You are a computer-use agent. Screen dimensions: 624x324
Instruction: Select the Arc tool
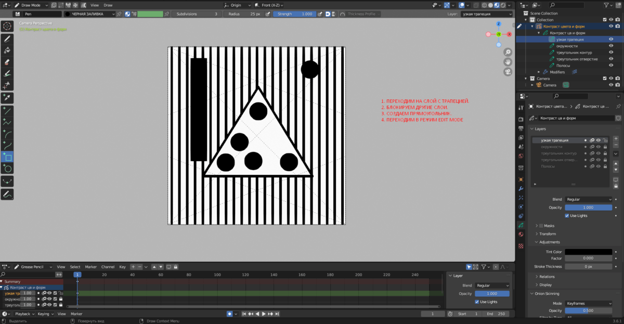point(7,134)
